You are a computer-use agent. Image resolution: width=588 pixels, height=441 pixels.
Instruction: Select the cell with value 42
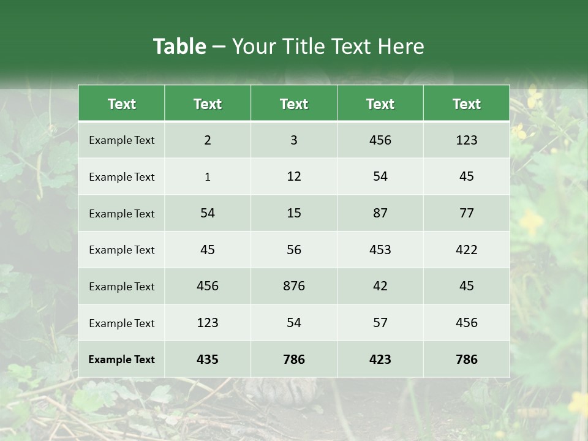tap(380, 286)
